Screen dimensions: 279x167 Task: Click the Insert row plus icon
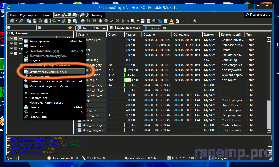click(100, 21)
